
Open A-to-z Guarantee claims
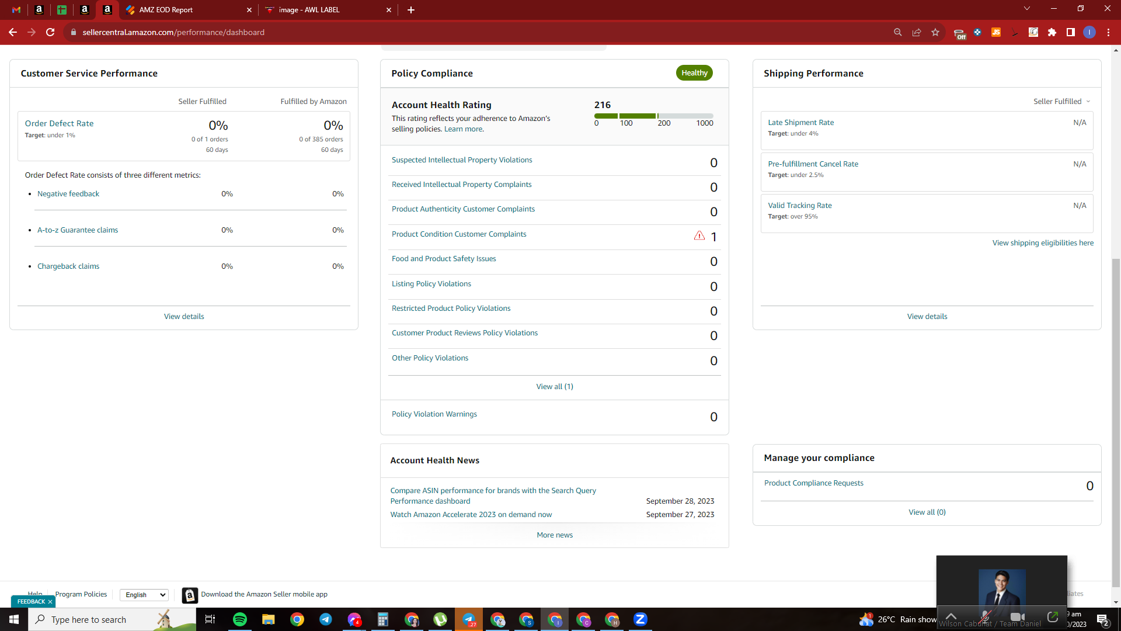pos(78,230)
